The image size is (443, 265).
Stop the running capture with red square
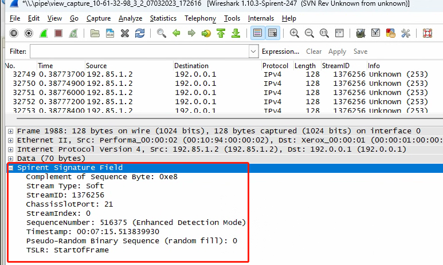(58, 33)
